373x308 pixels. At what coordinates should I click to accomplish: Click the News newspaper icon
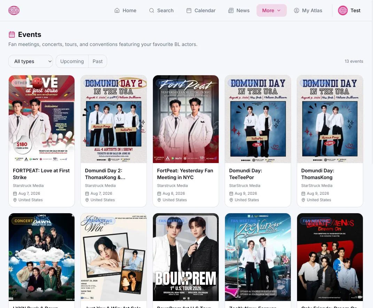pyautogui.click(x=231, y=10)
